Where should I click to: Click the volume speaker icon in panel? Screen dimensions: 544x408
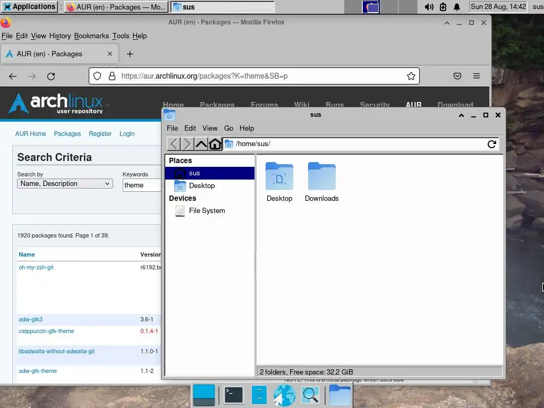click(429, 7)
